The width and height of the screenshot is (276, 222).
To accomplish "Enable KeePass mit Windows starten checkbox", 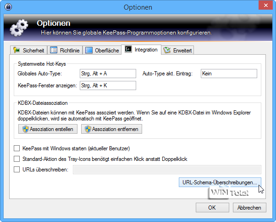I will [x=17, y=148].
